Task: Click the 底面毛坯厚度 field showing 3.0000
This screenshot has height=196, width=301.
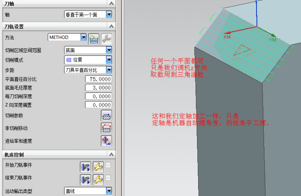Action: [99, 88]
